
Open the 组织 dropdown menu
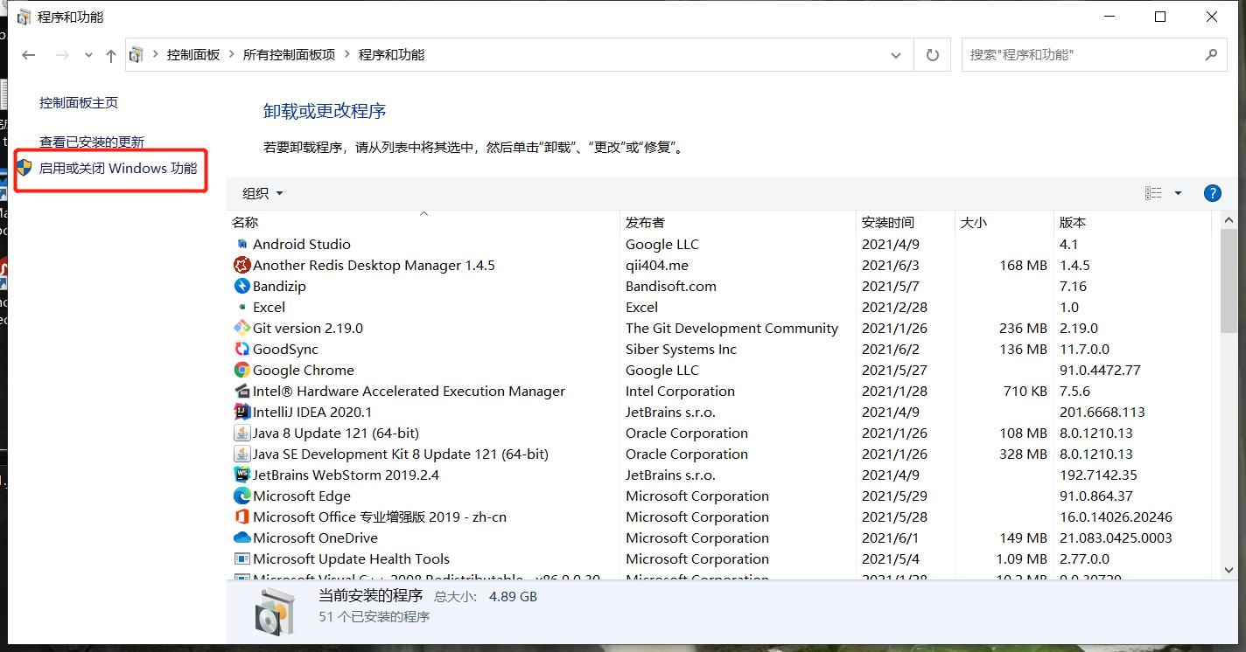point(262,193)
